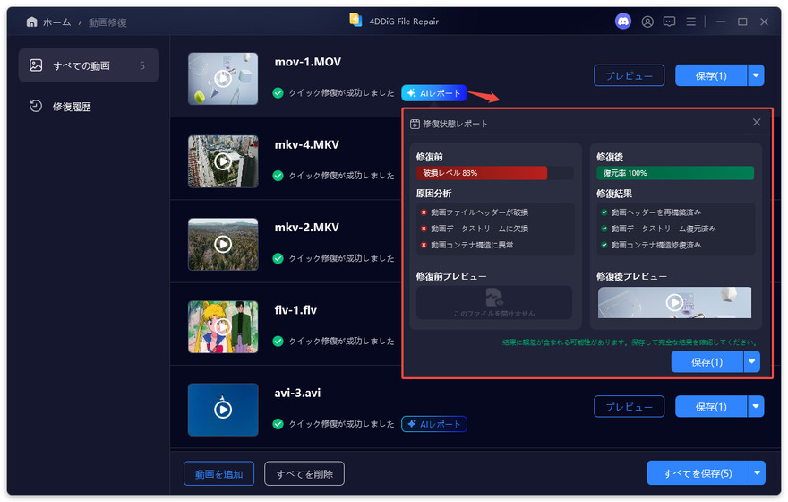Click the mov-1.MOV file name

point(307,62)
